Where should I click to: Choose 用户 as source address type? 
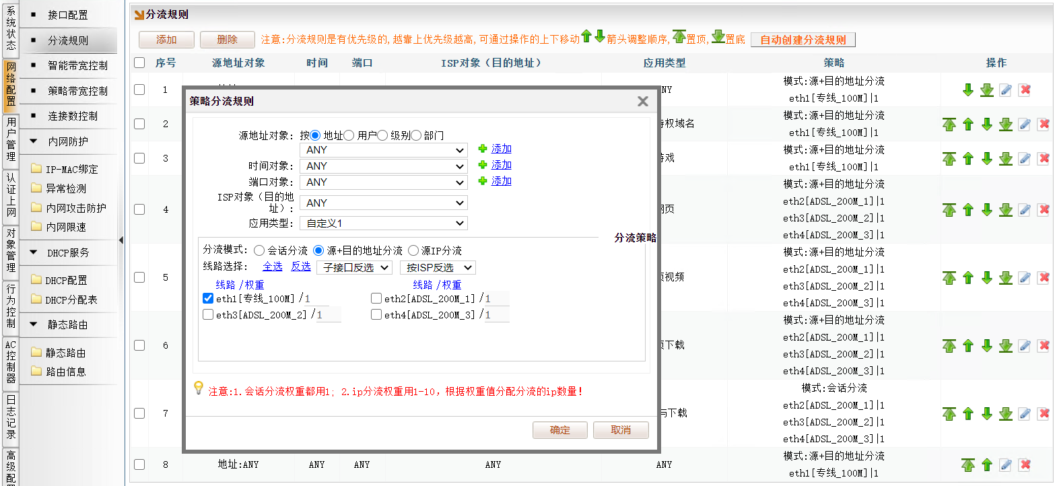[349, 135]
